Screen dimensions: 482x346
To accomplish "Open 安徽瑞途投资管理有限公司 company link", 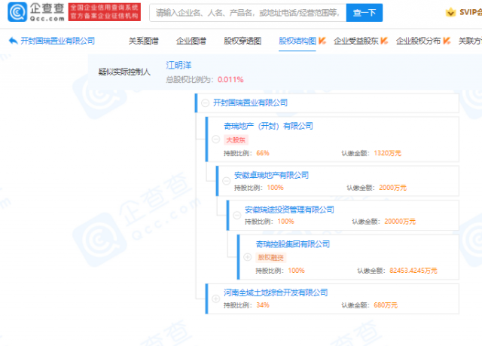I will (289, 210).
